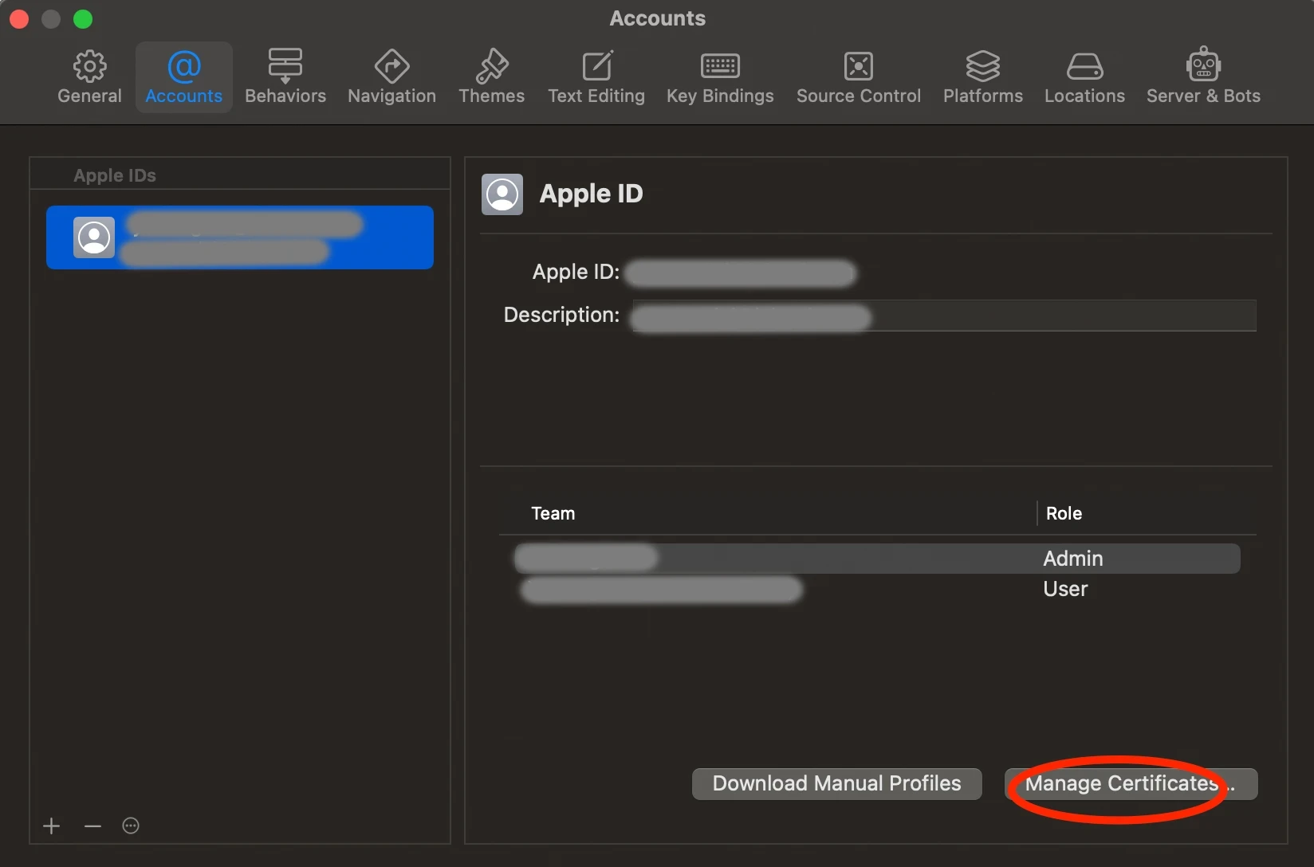1314x867 pixels.
Task: Open the account actions ellipsis menu
Action: [x=131, y=826]
